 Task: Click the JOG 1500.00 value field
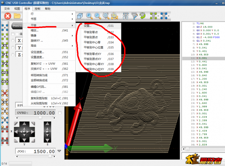35,151
